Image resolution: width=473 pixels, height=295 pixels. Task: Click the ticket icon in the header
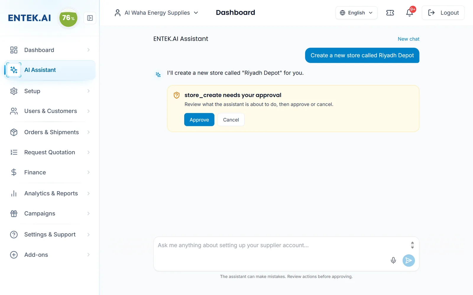pyautogui.click(x=390, y=13)
